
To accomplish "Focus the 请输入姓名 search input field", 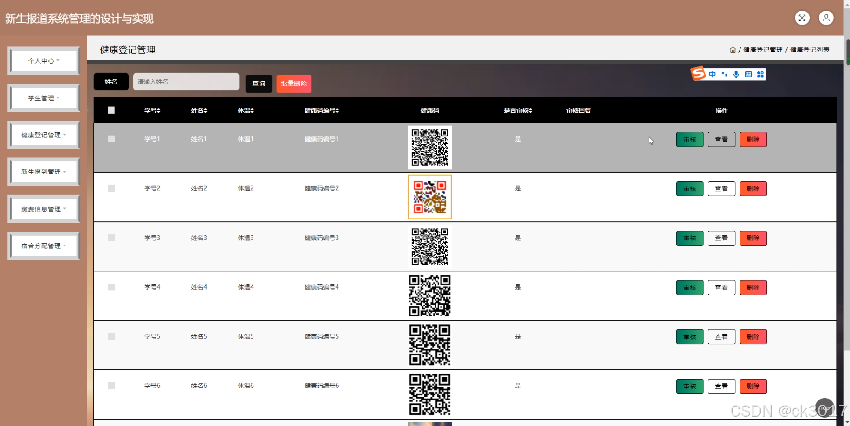I will tap(186, 82).
